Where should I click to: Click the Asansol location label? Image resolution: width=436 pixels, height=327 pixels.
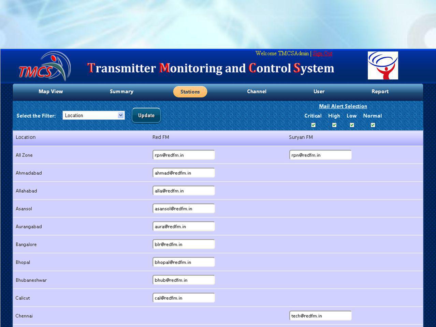pos(24,208)
